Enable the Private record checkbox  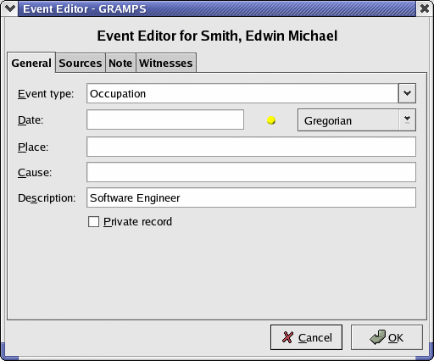[x=93, y=222]
